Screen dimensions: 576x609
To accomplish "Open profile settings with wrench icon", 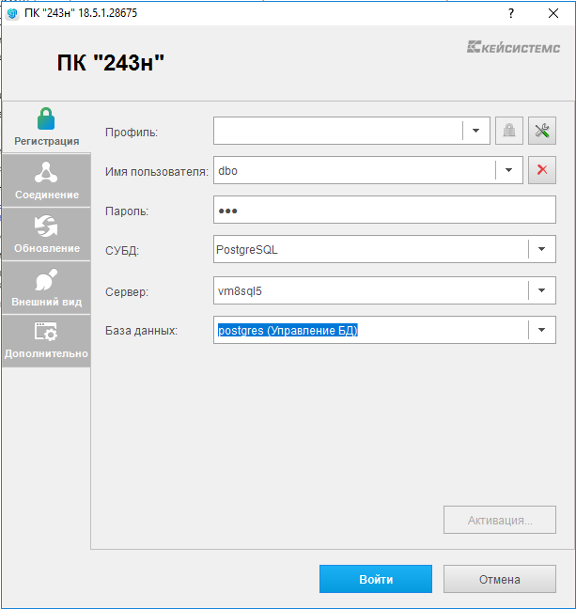I will click(x=542, y=131).
